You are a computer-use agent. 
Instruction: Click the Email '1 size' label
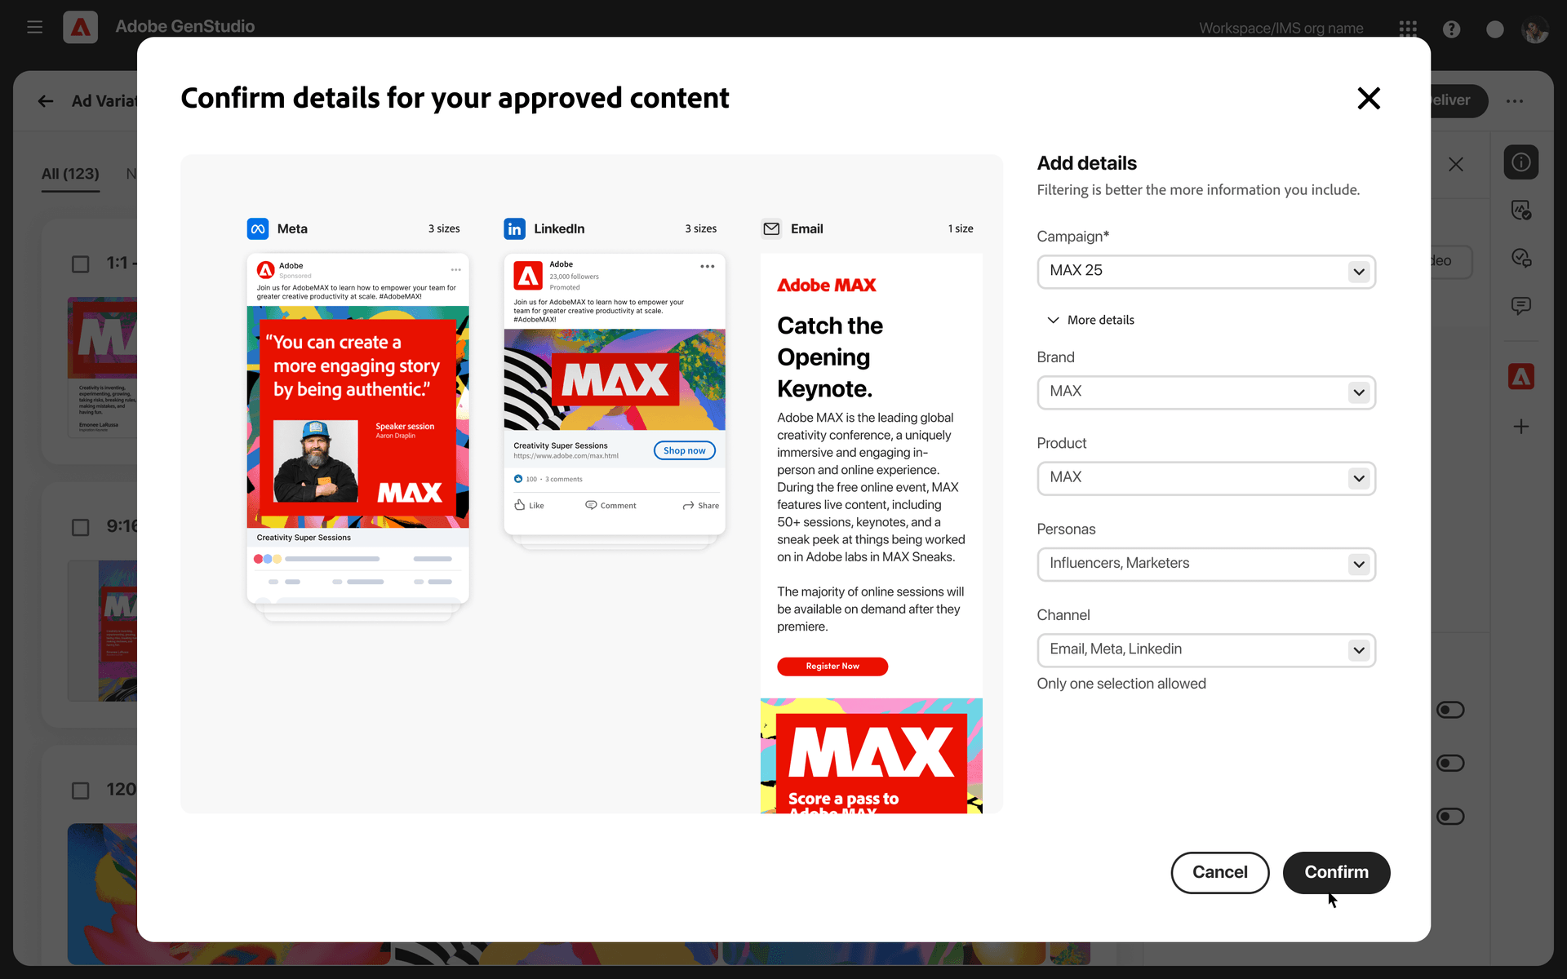(961, 228)
